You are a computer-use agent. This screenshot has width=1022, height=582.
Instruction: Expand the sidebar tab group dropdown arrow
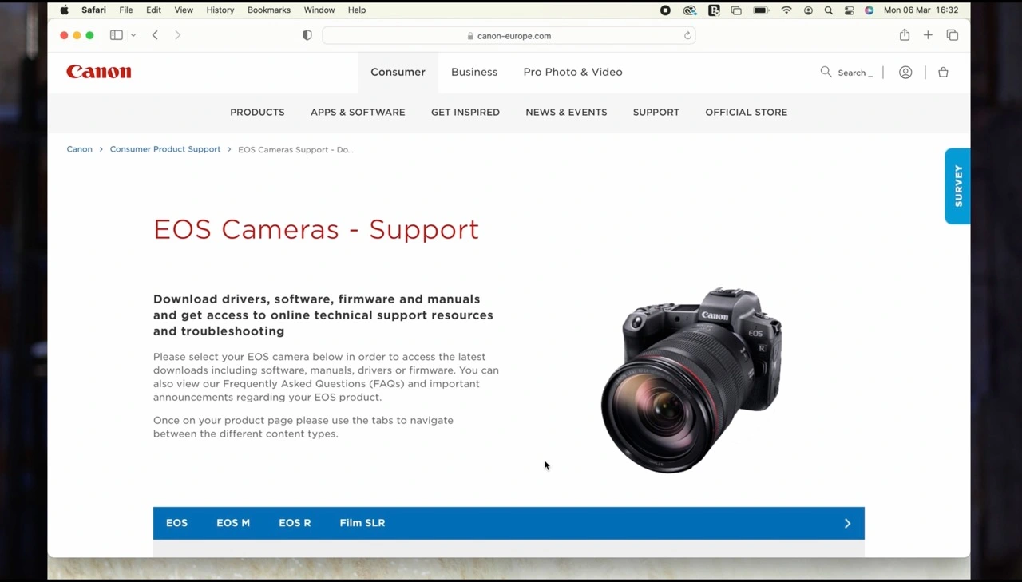(x=133, y=35)
